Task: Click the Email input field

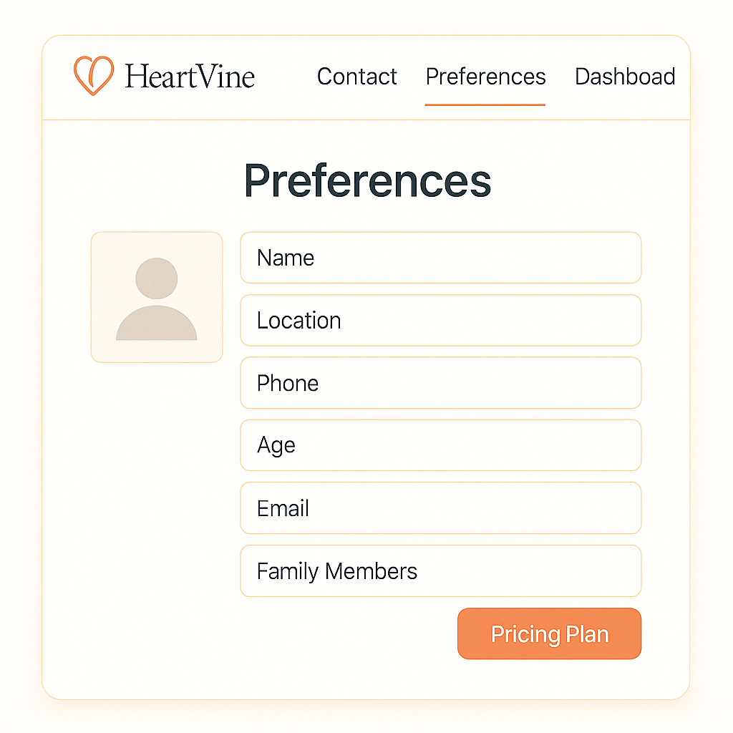Action: [x=440, y=508]
